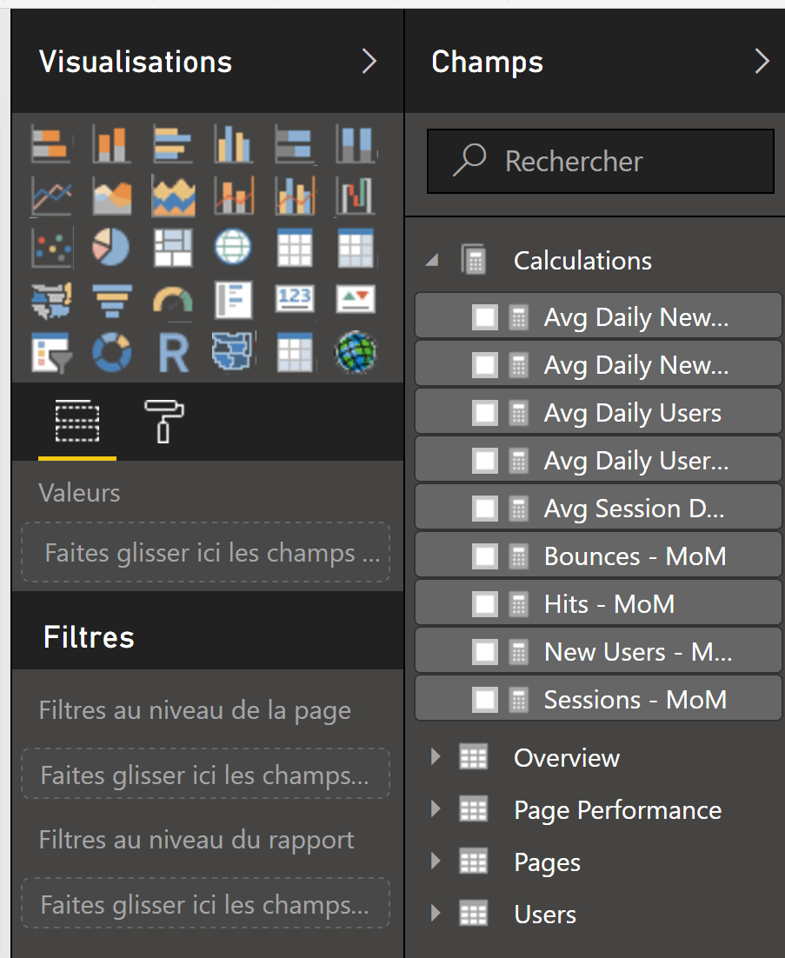Collapse the Visualisations pane with chevron
Viewport: 785px width, 958px height.
369,61
